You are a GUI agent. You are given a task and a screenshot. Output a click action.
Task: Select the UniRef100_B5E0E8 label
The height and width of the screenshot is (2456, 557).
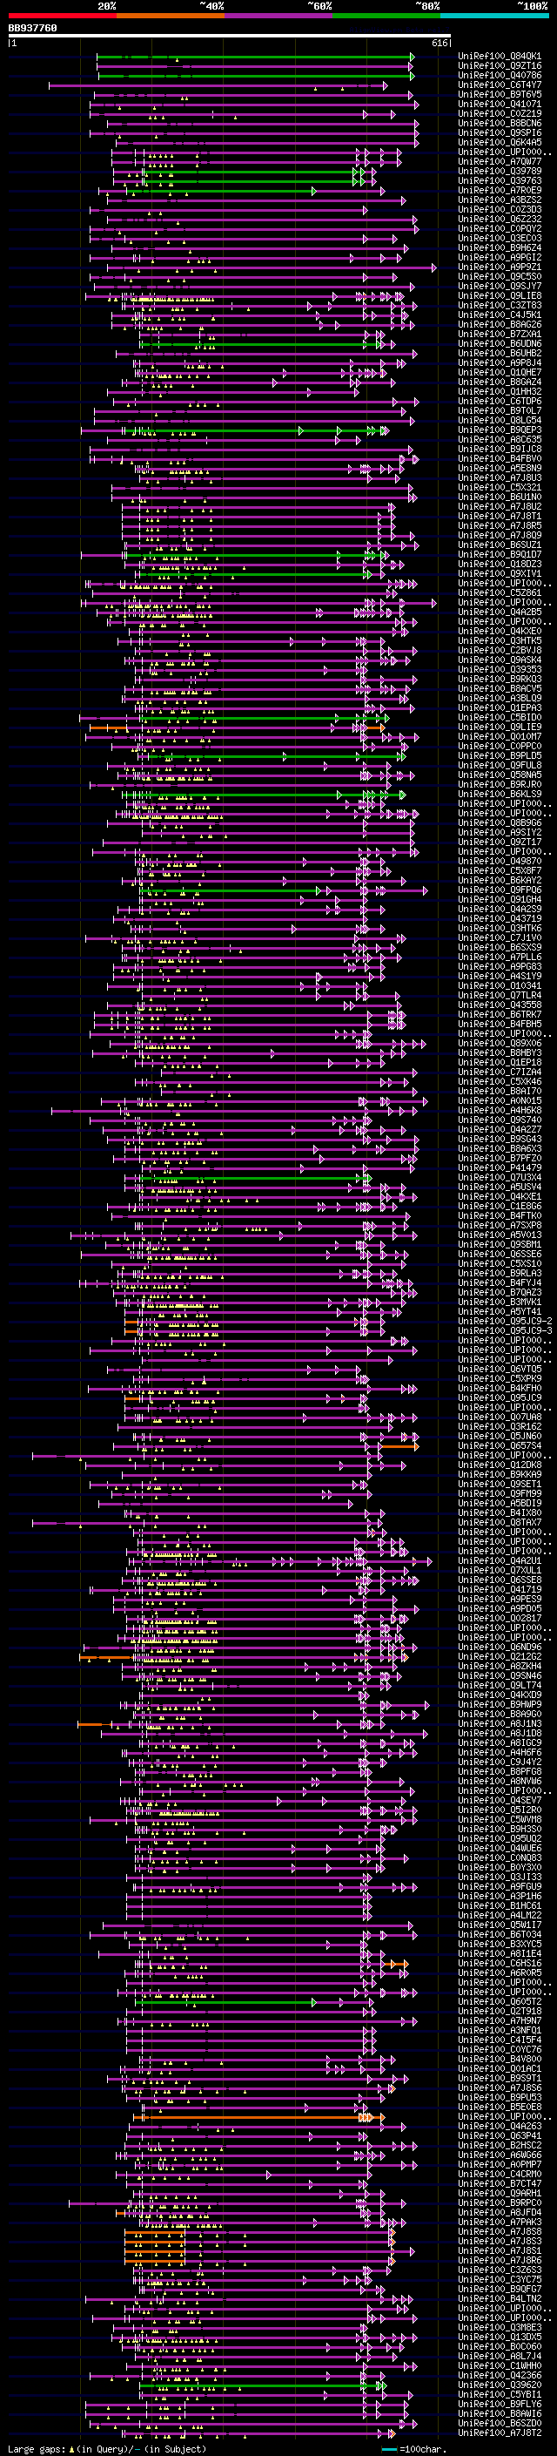[x=500, y=2108]
